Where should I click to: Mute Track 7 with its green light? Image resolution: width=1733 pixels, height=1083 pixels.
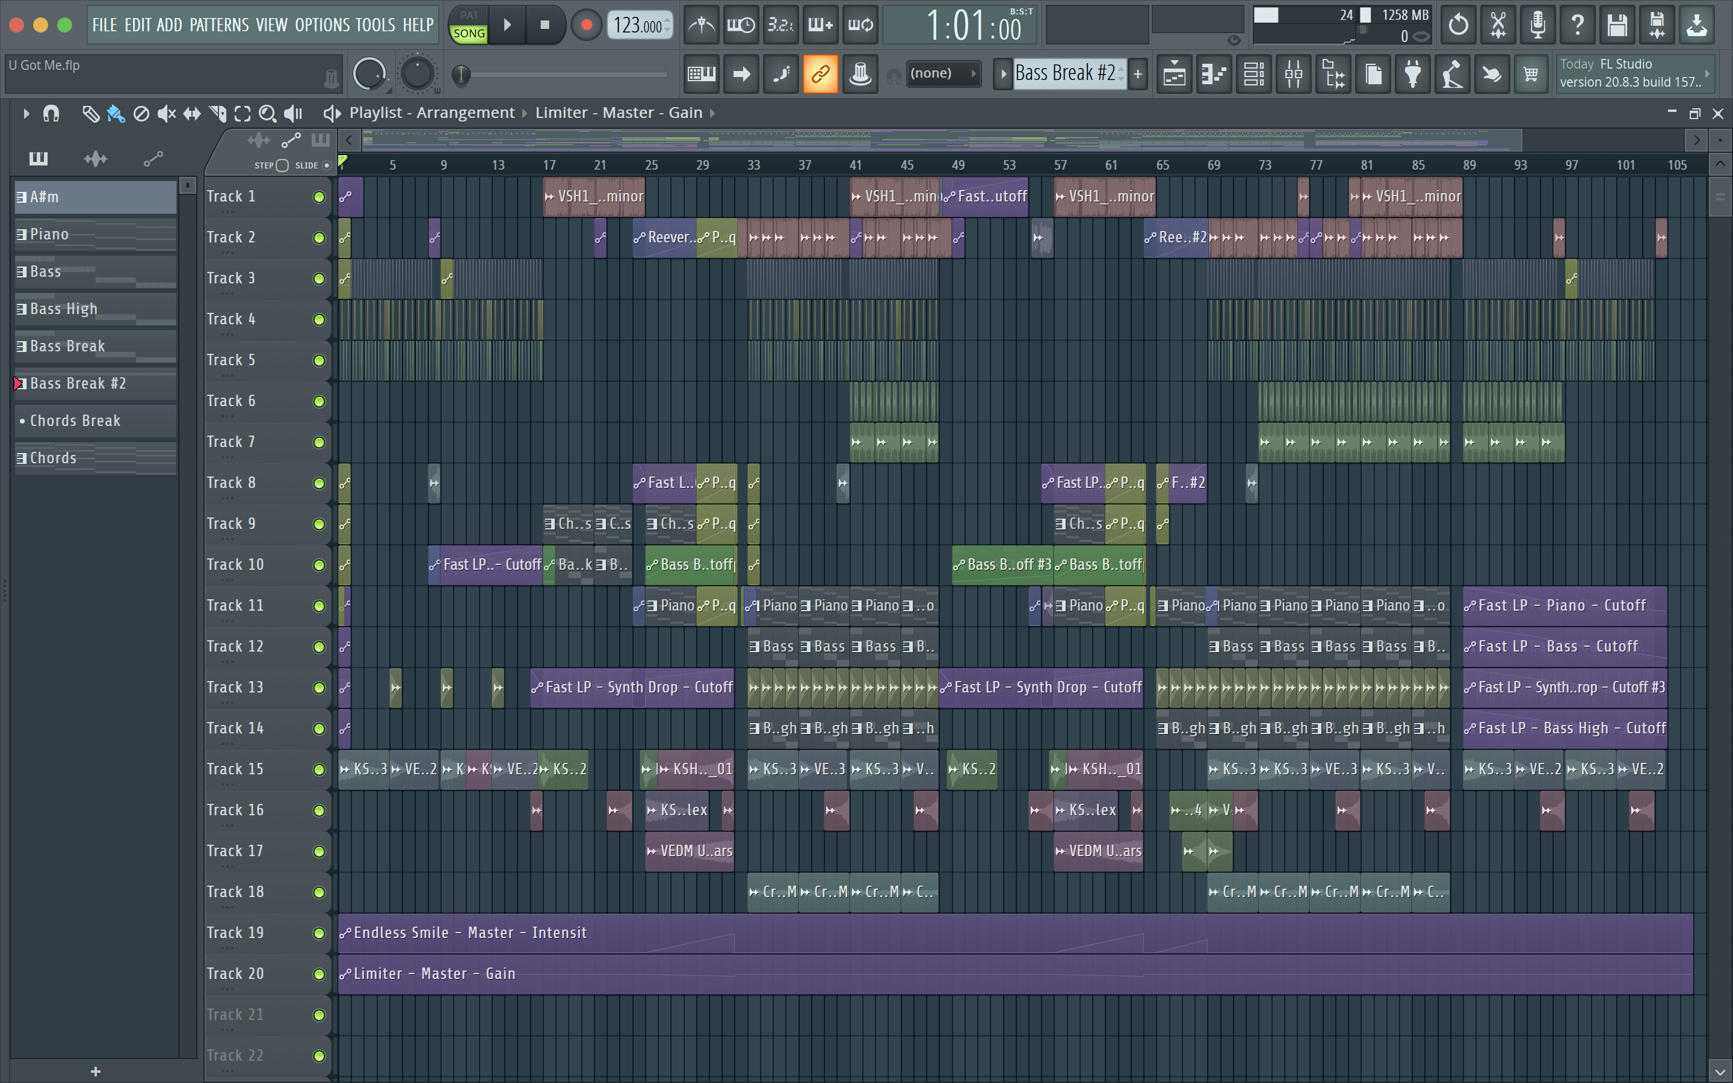[x=319, y=443]
